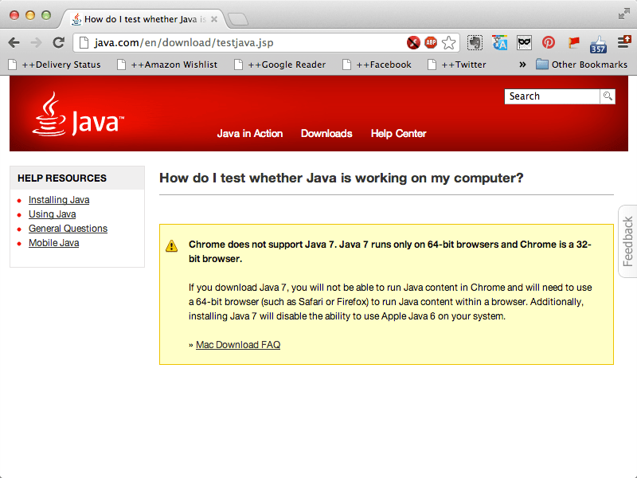This screenshot has width=637, height=478.
Task: Open the Evernote elephant extension
Action: [x=475, y=43]
